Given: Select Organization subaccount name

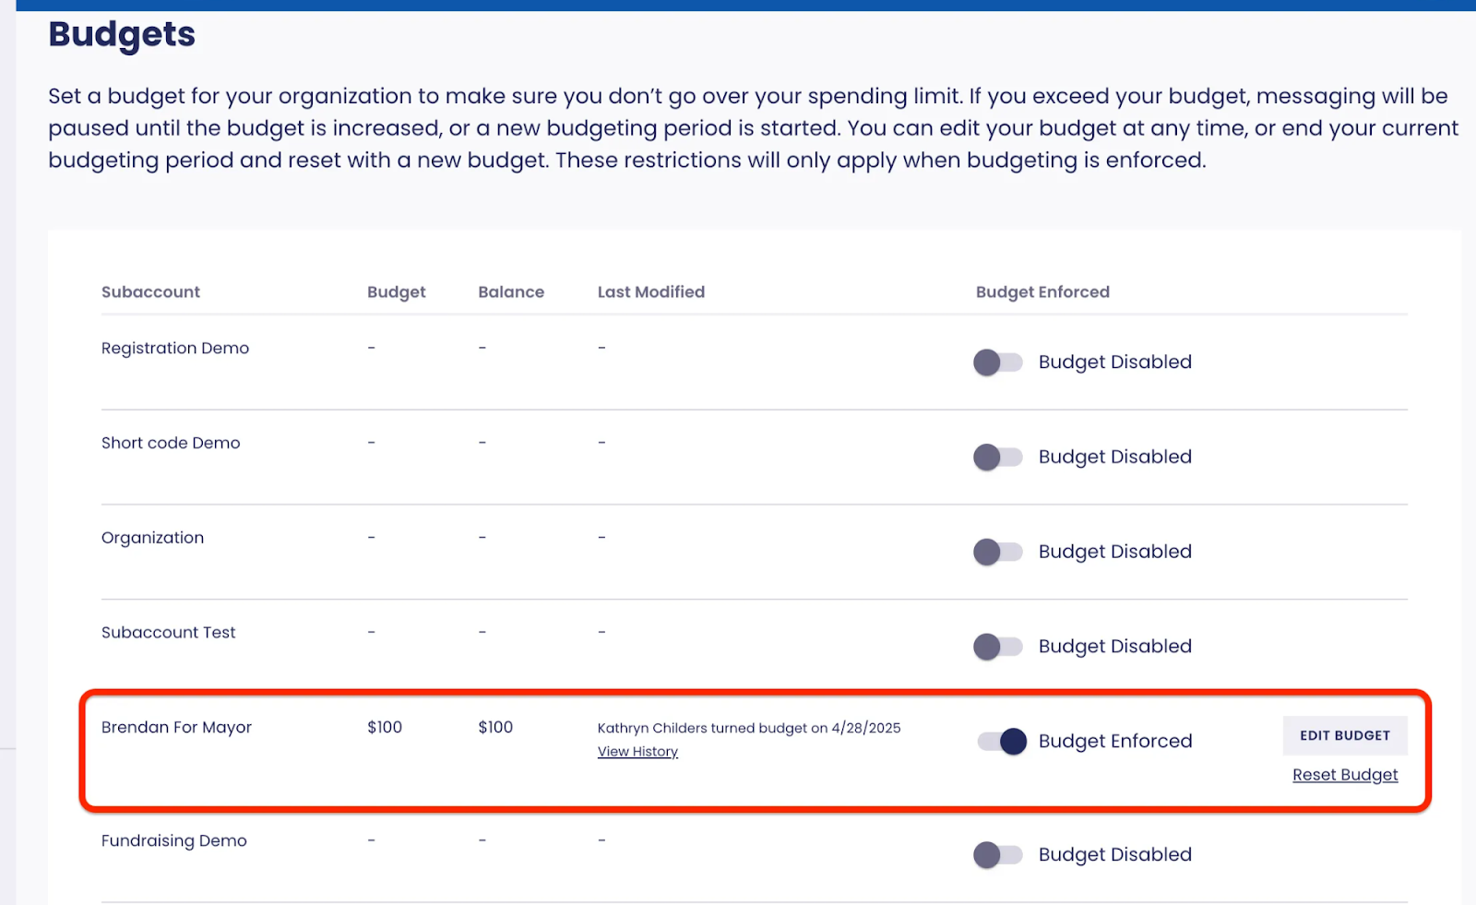Looking at the screenshot, I should [x=152, y=538].
